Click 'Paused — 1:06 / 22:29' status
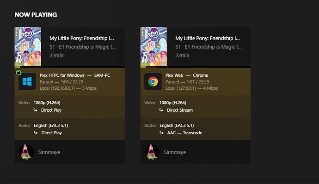This screenshot has width=319, height=184. coord(61,82)
